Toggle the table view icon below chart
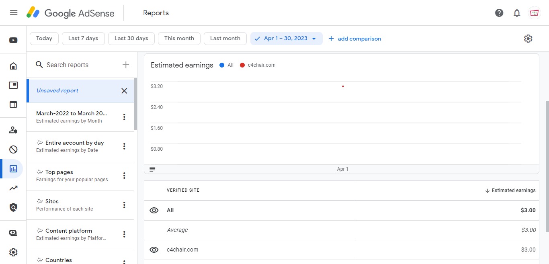 pos(152,169)
